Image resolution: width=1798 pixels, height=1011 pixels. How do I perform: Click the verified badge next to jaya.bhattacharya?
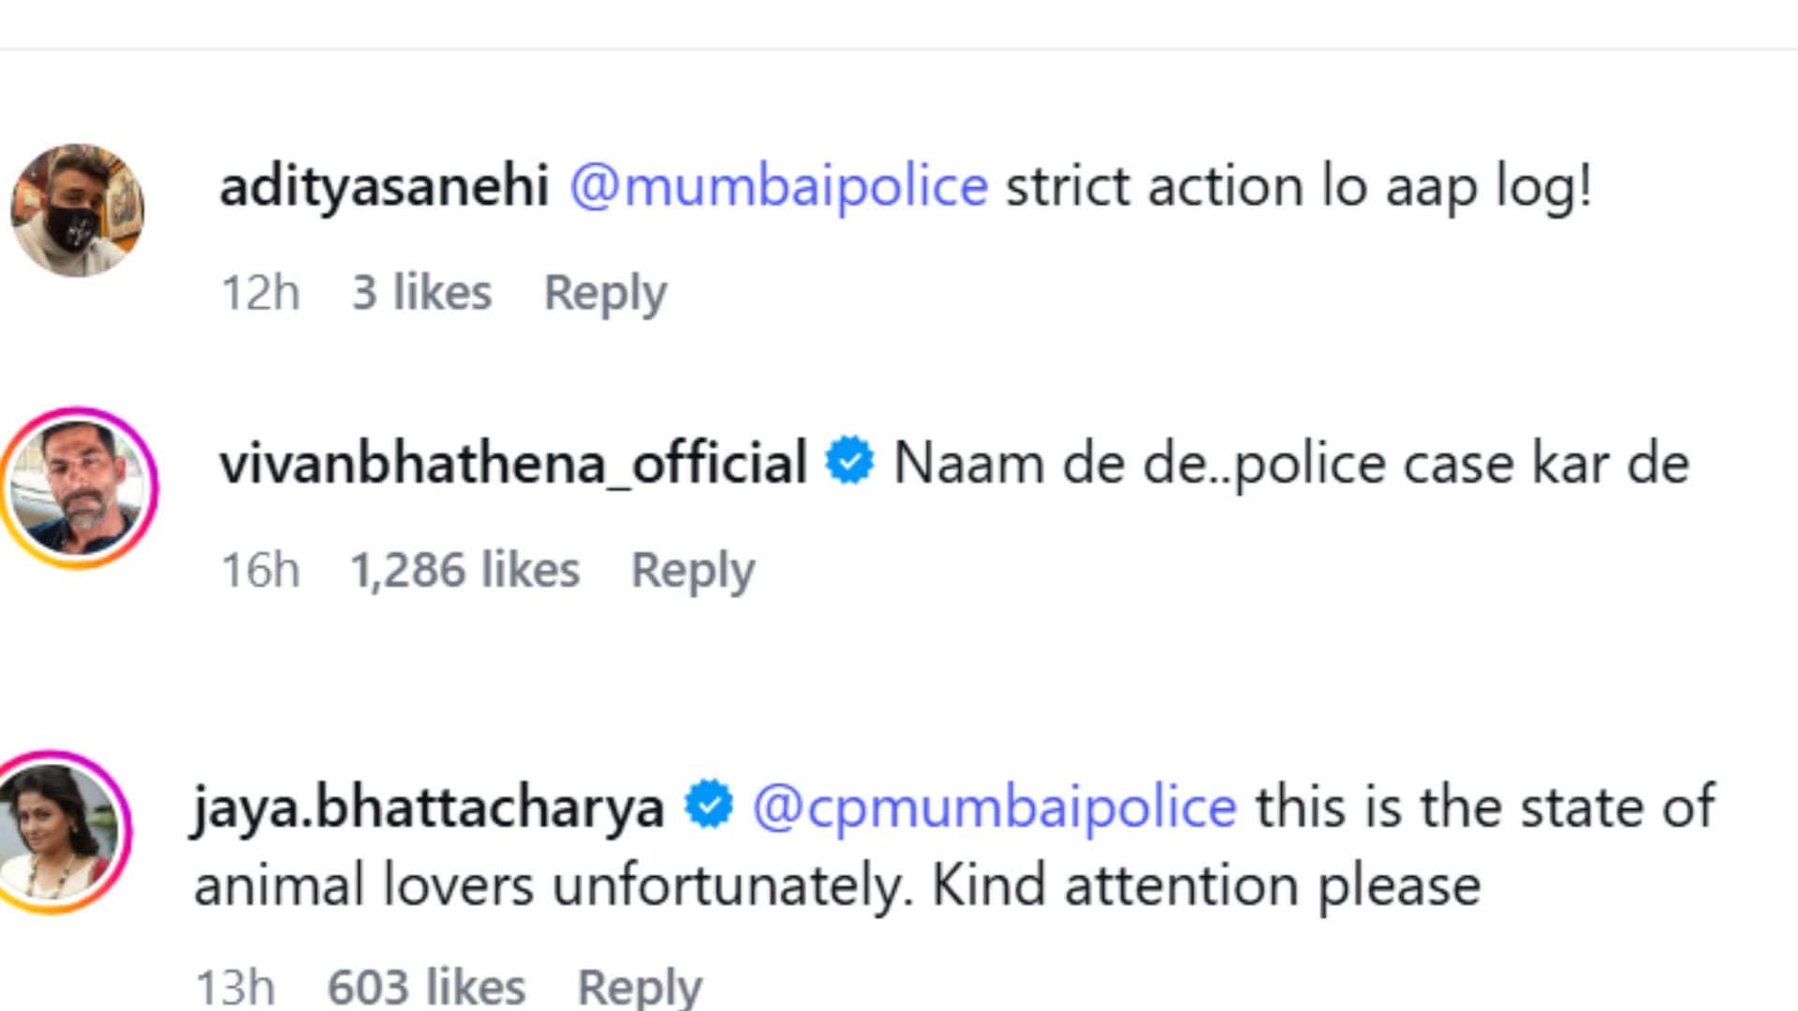[x=709, y=805]
